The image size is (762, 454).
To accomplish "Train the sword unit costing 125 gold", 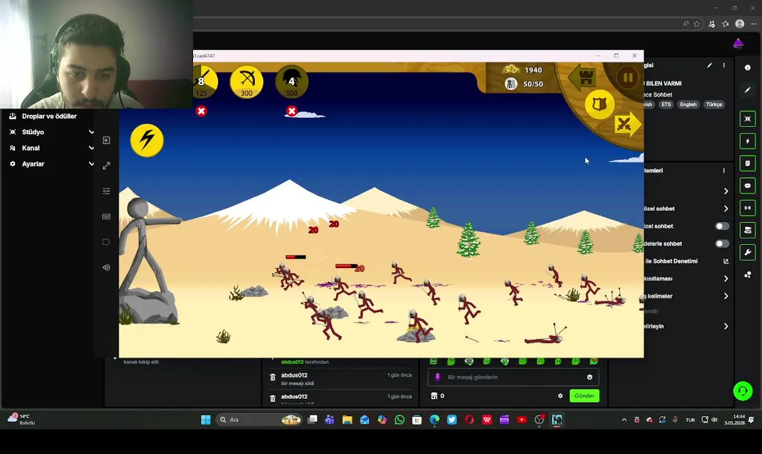I will [204, 82].
